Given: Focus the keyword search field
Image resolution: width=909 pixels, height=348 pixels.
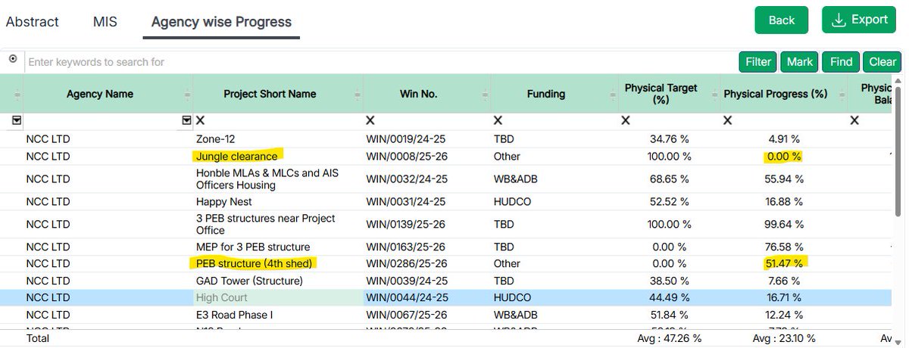Looking at the screenshot, I should click(380, 62).
